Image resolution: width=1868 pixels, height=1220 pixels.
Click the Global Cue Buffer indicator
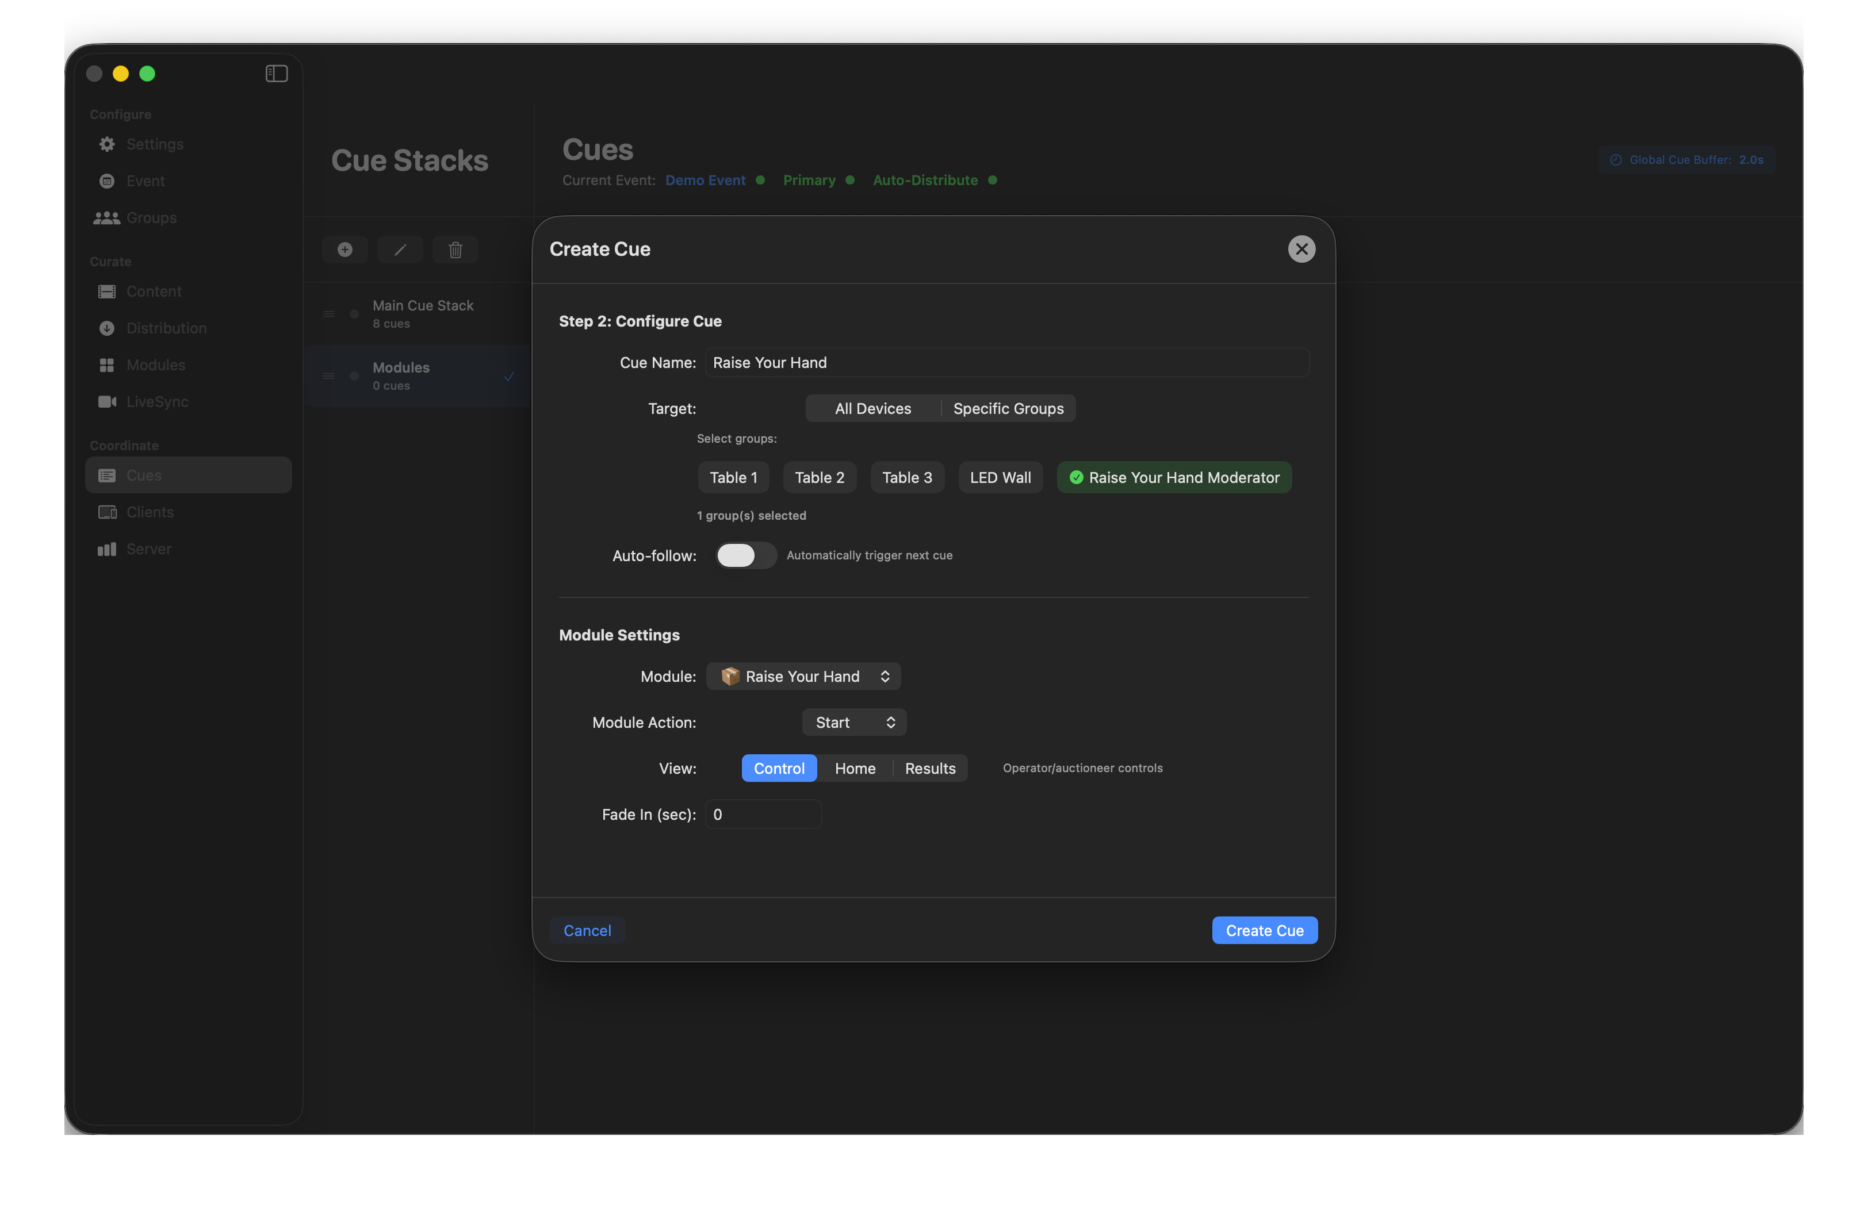click(1686, 160)
